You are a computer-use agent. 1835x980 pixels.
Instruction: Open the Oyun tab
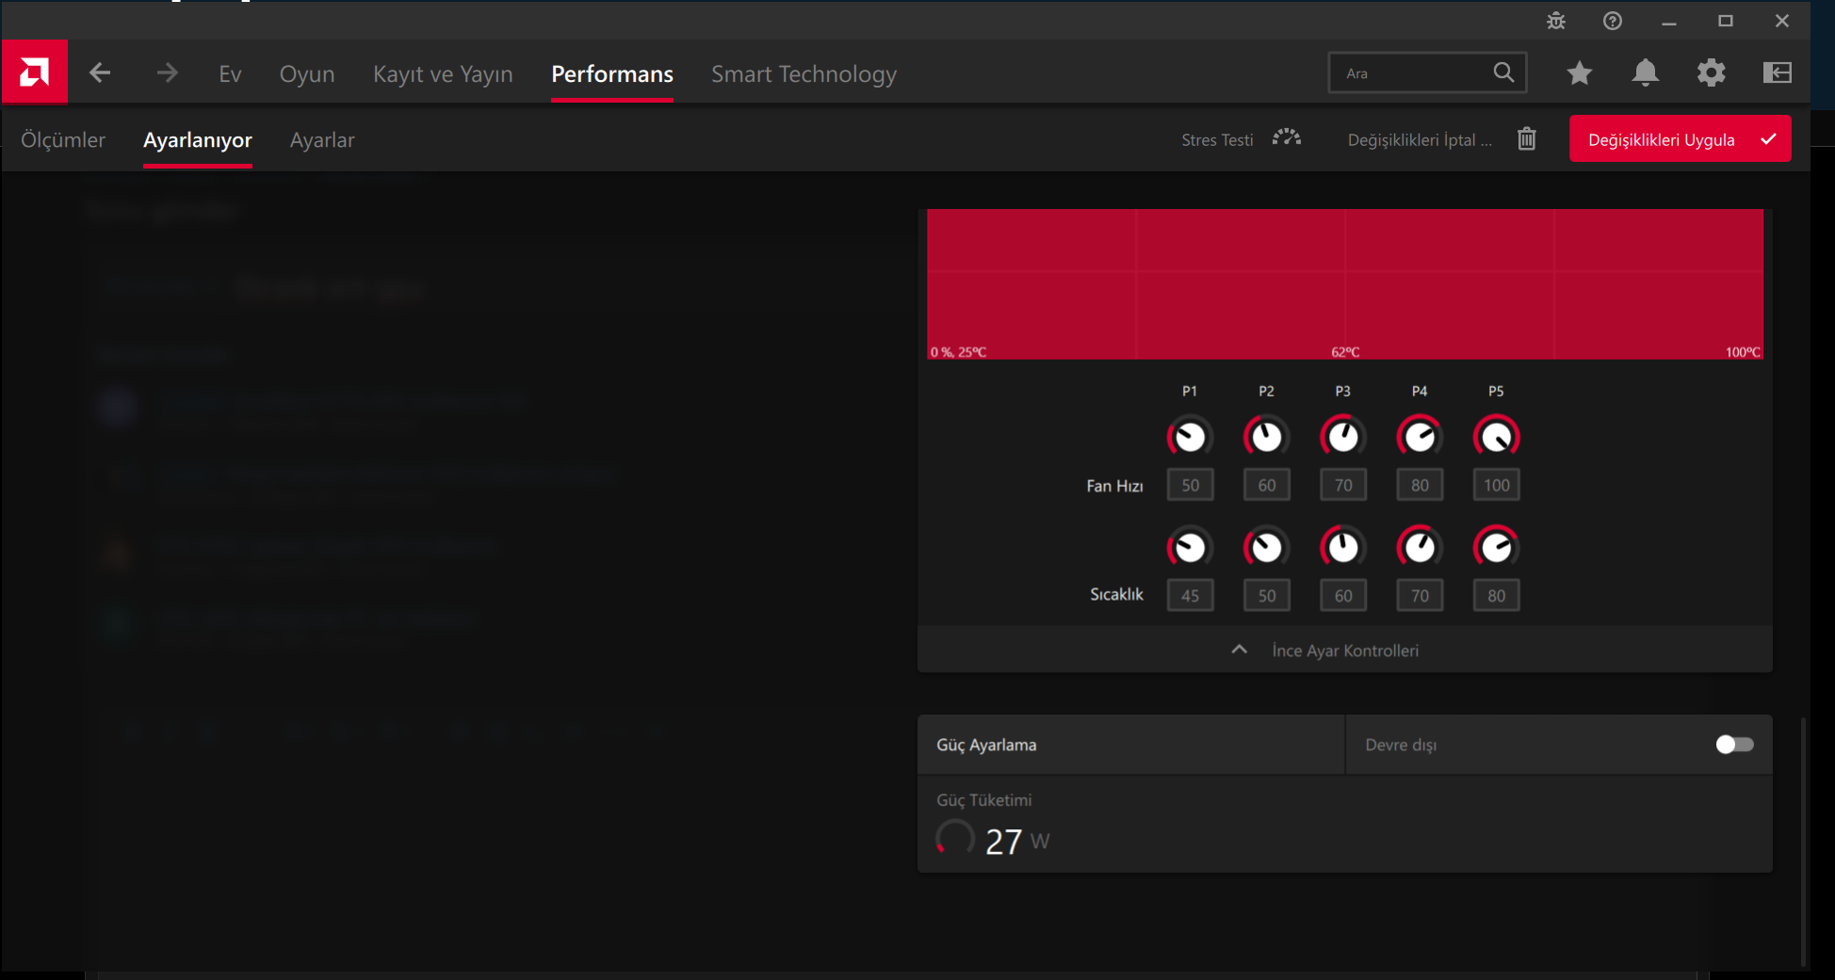pos(307,73)
